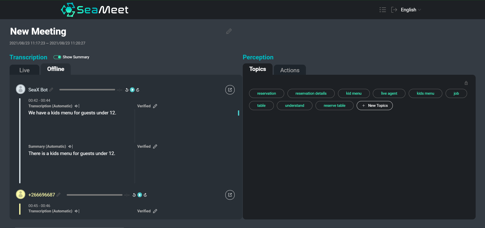
Task: Switch to the Live tab
Action: coord(25,70)
